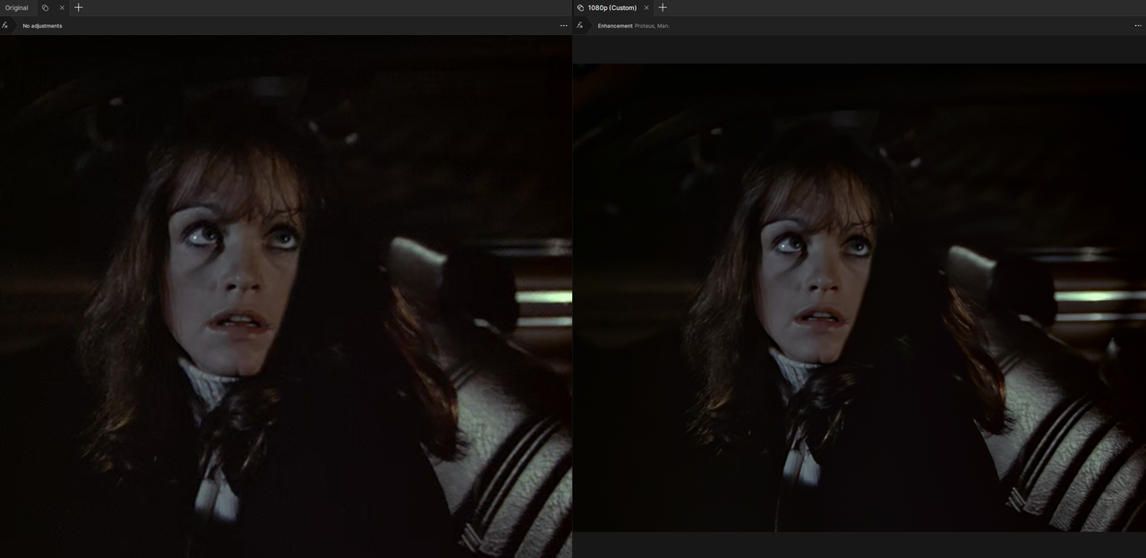This screenshot has height=558, width=1146.
Task: Click the fx icon beside No adjustments
Action: [5, 25]
